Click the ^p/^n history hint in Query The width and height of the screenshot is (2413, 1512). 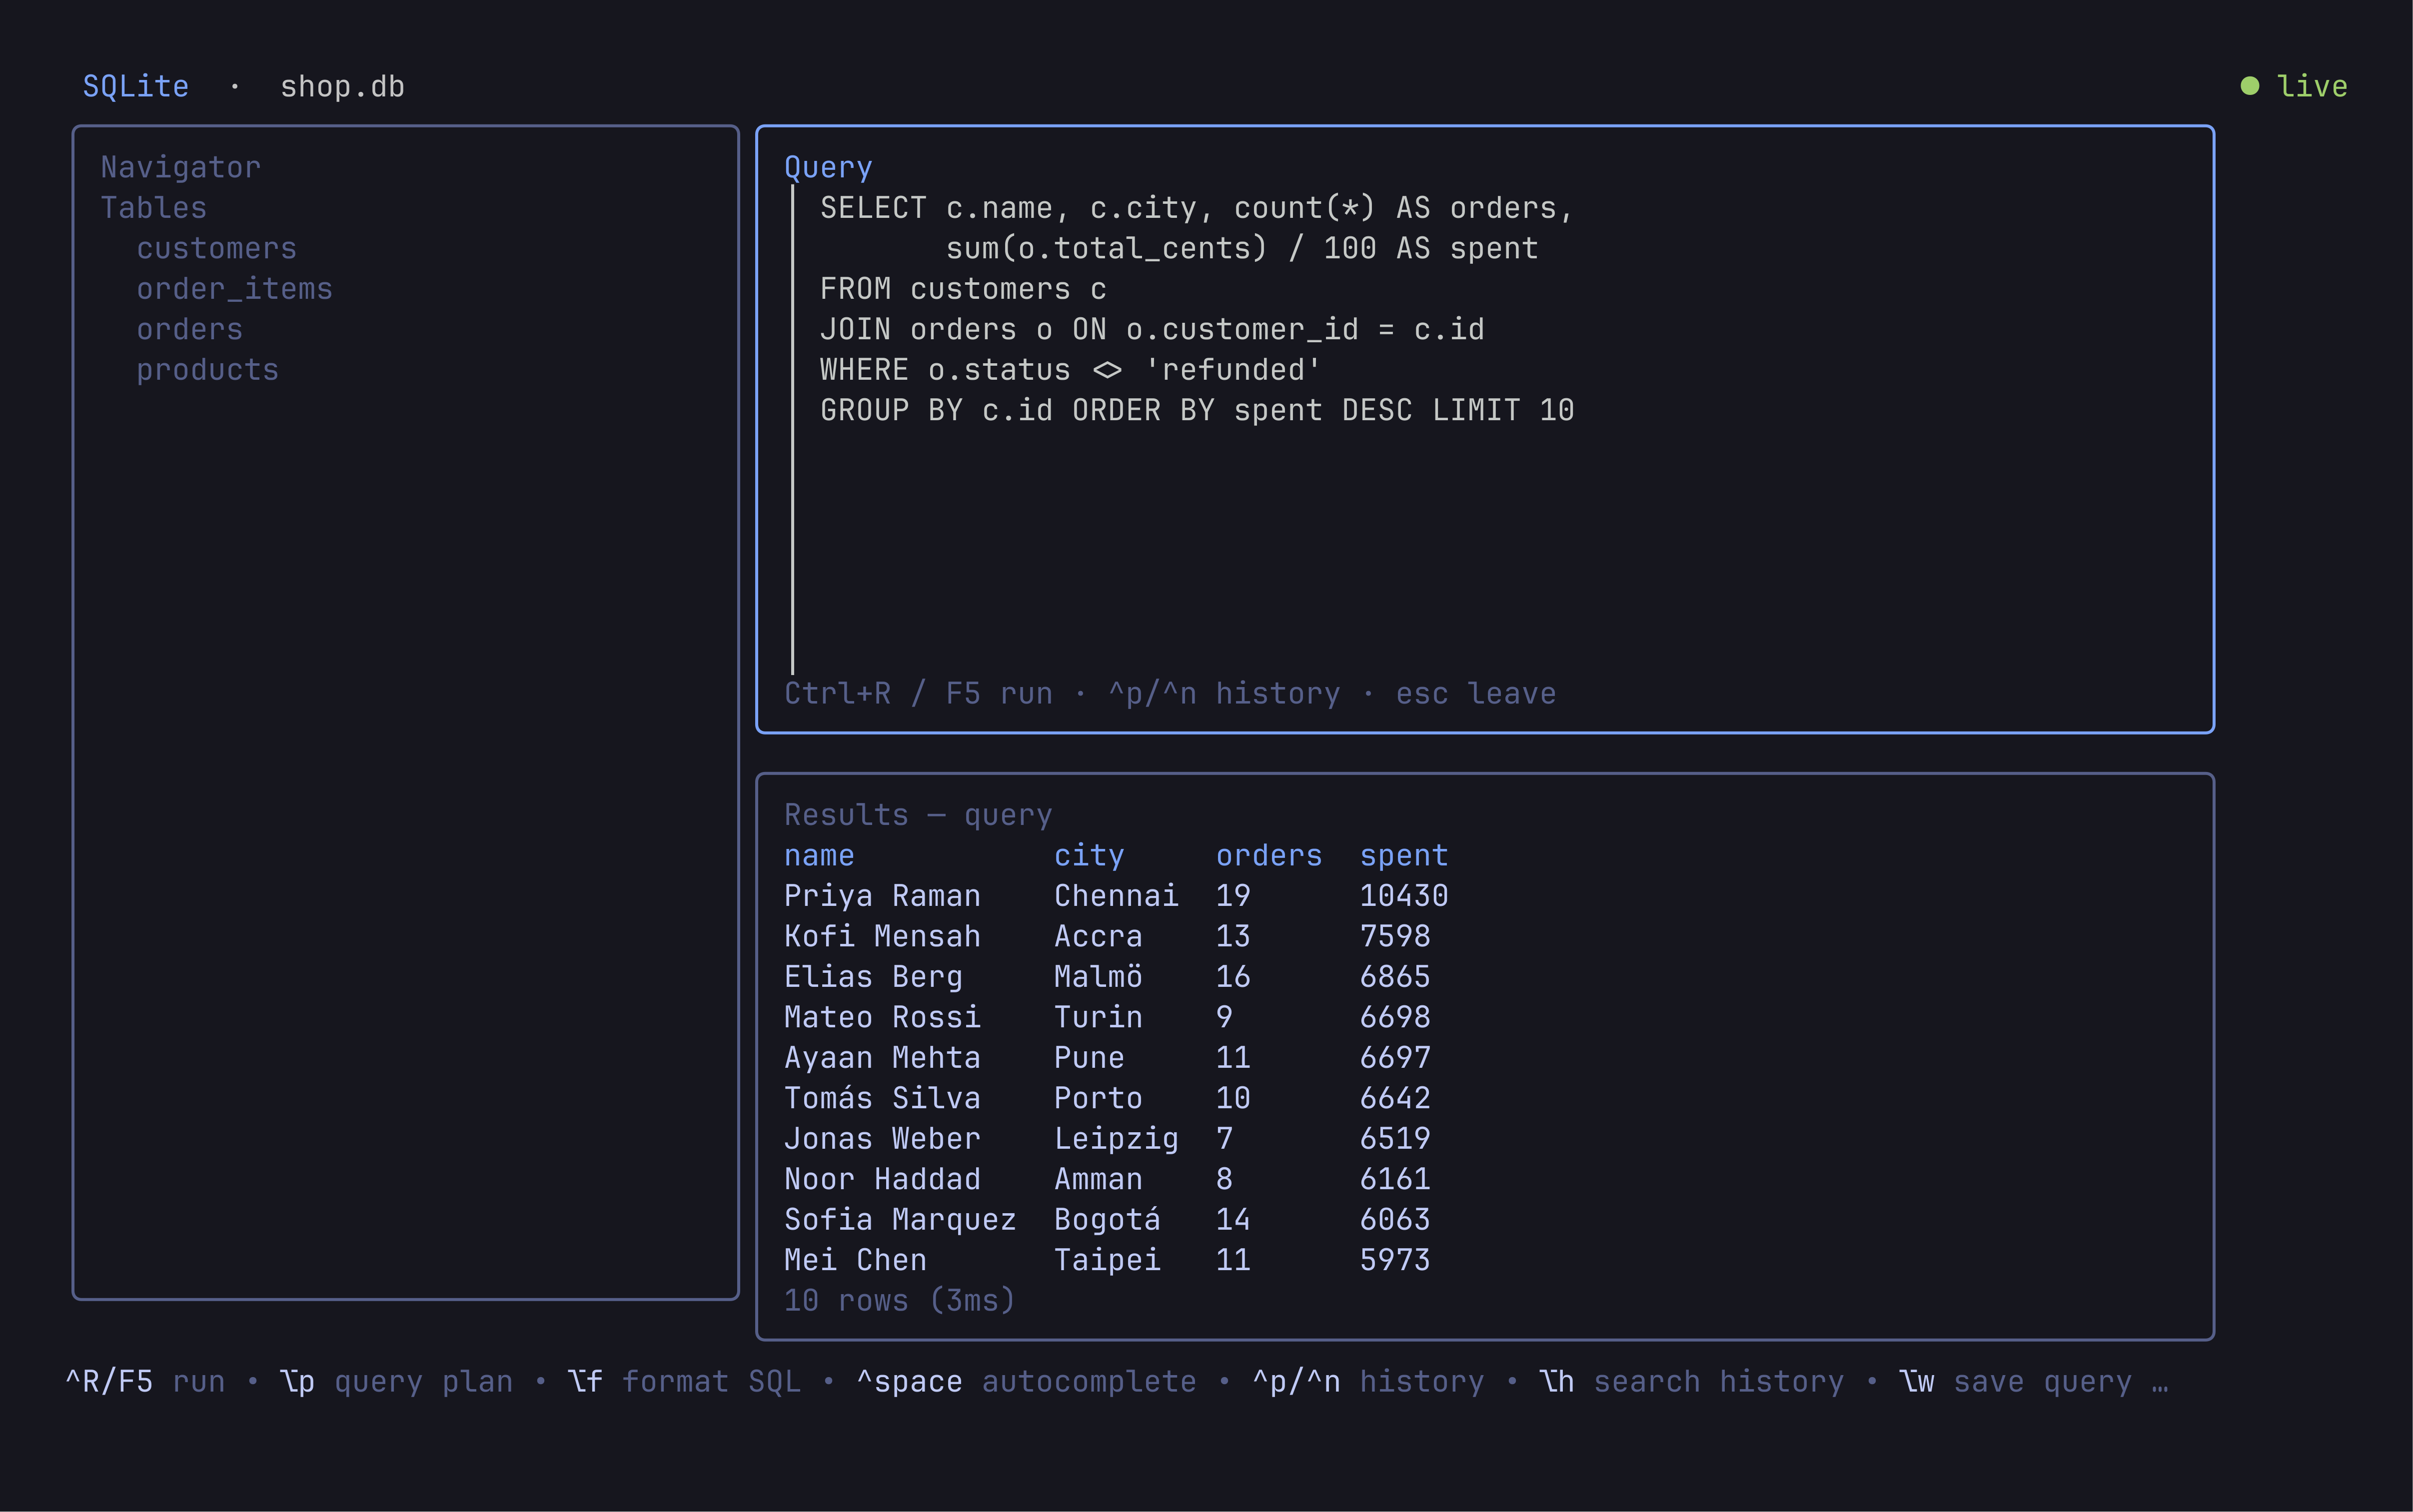tap(1224, 694)
